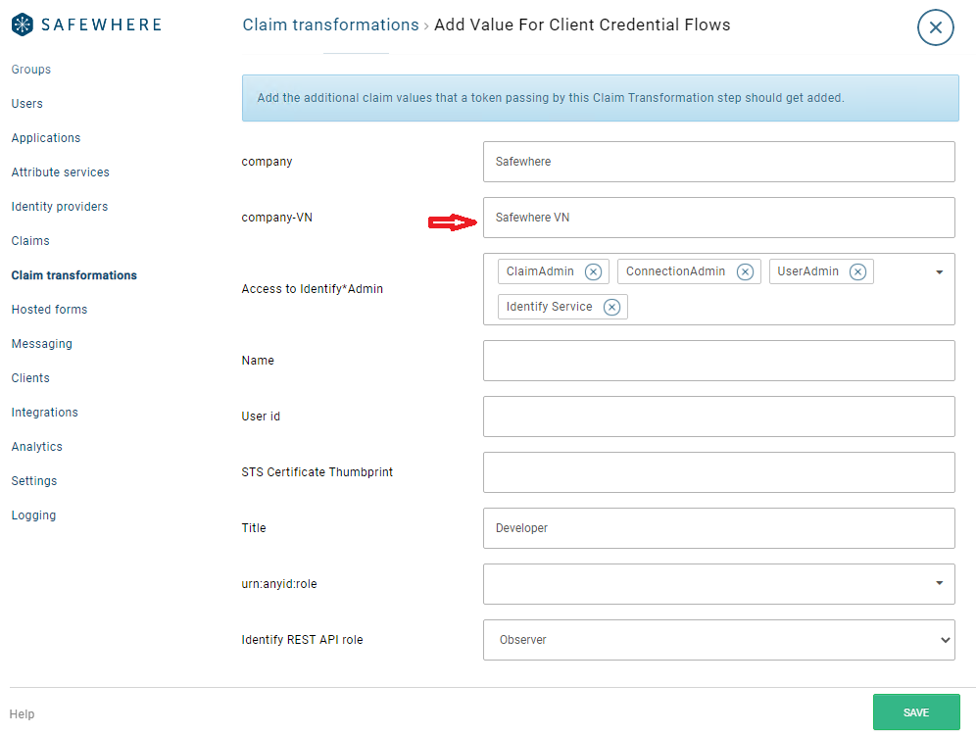The image size is (976, 735).
Task: Click the company input field
Action: click(719, 162)
